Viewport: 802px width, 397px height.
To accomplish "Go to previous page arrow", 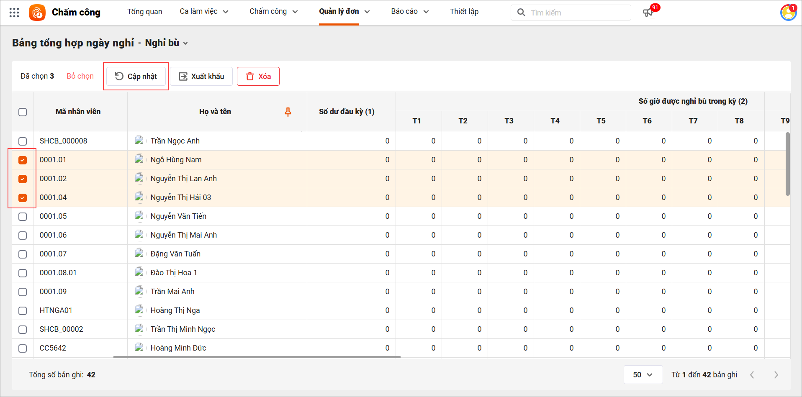I will [752, 375].
